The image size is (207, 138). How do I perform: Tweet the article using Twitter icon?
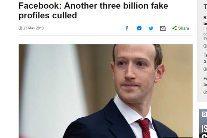click(x=151, y=28)
